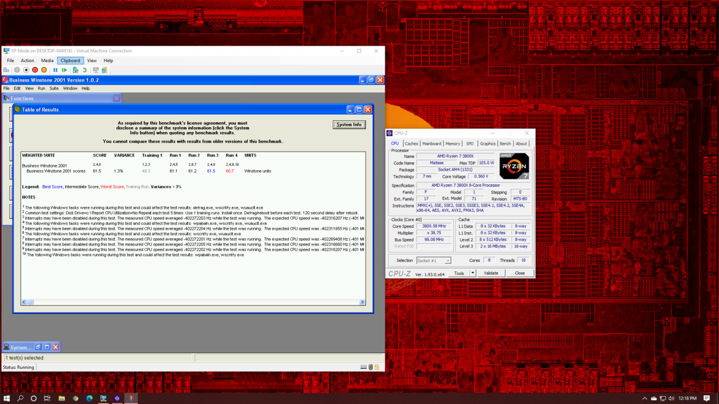Click the Validate button in CPU-Z
This screenshot has width=719, height=404.
point(491,273)
